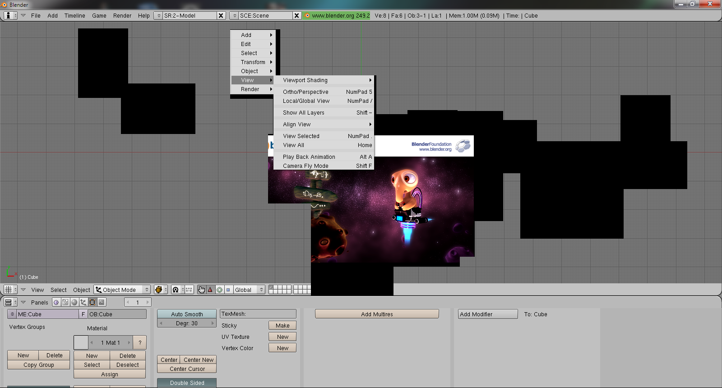Browse screens with SR arrows icon
Viewport: 722px width, 388px height.
point(158,15)
